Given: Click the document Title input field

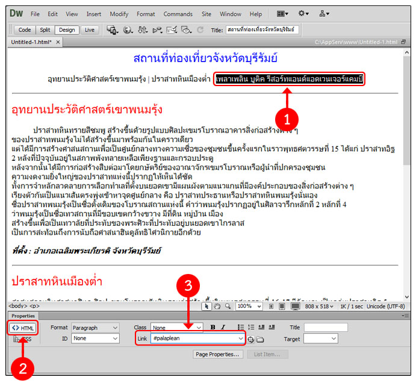Looking at the screenshot, I should click(x=262, y=30).
